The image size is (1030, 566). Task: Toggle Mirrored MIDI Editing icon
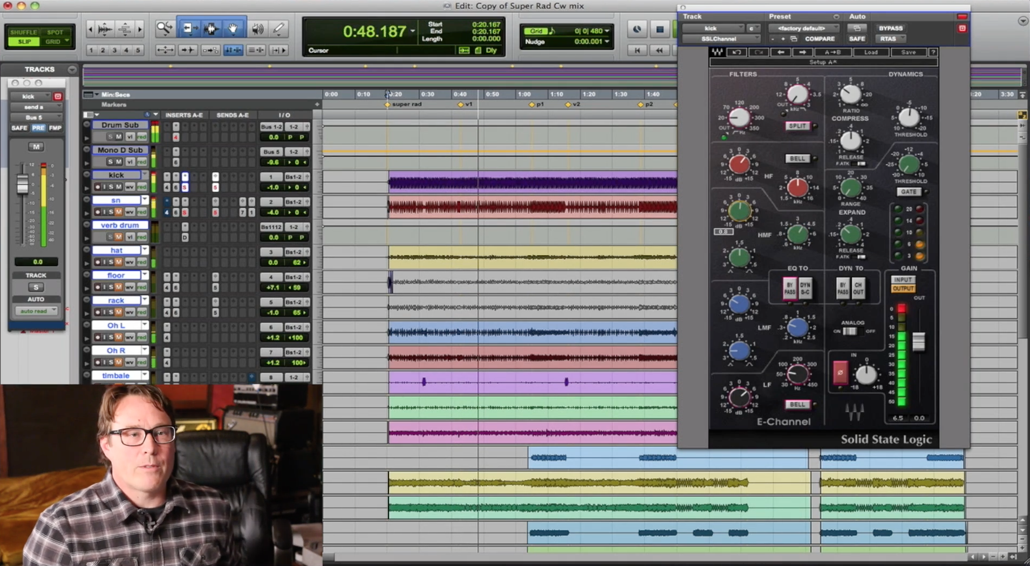click(210, 50)
